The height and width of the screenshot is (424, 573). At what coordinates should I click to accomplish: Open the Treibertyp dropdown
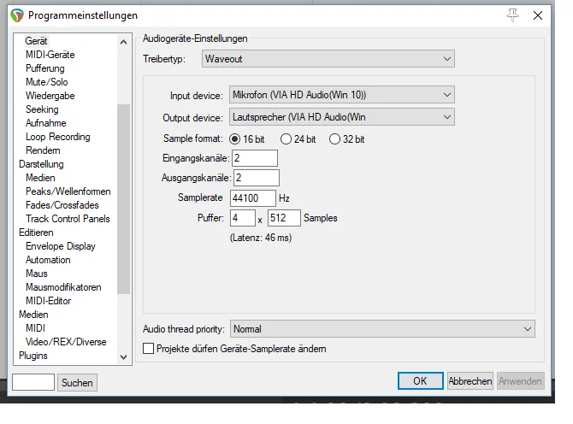328,59
